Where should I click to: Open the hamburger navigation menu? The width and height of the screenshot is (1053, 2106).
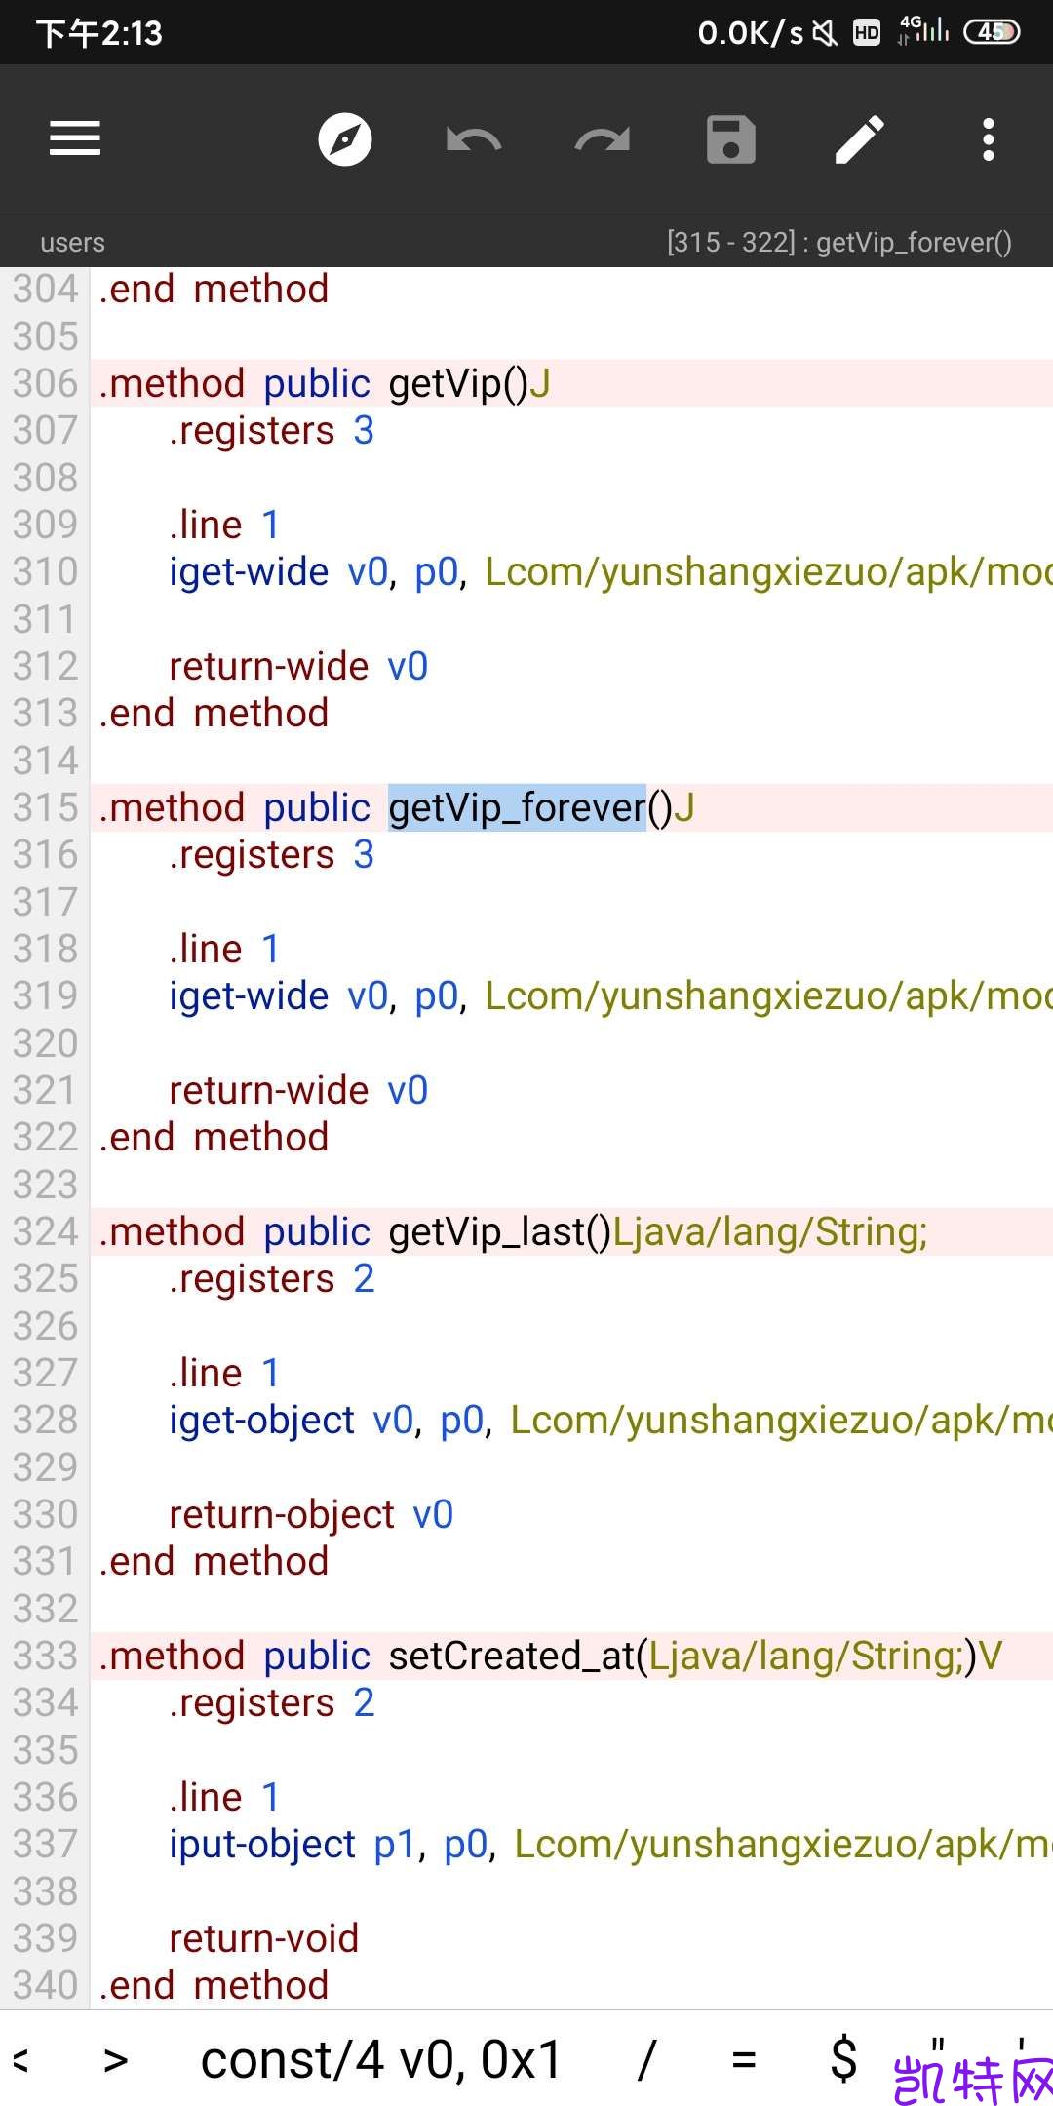coord(75,138)
